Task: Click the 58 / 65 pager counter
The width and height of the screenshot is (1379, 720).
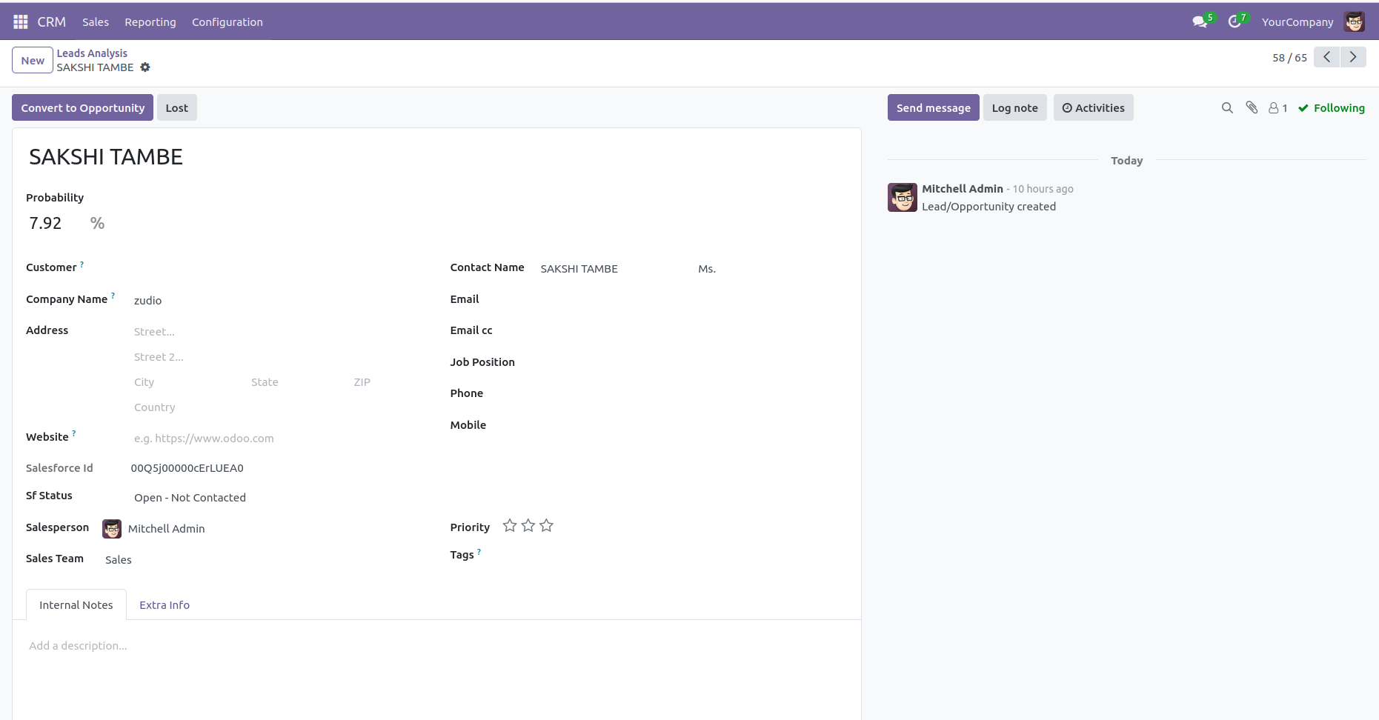Action: [x=1289, y=58]
